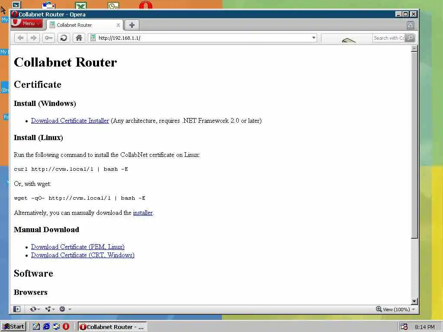443x332 pixels.
Task: Click the clock desktop icon above Opera window
Action: click(x=113, y=6)
